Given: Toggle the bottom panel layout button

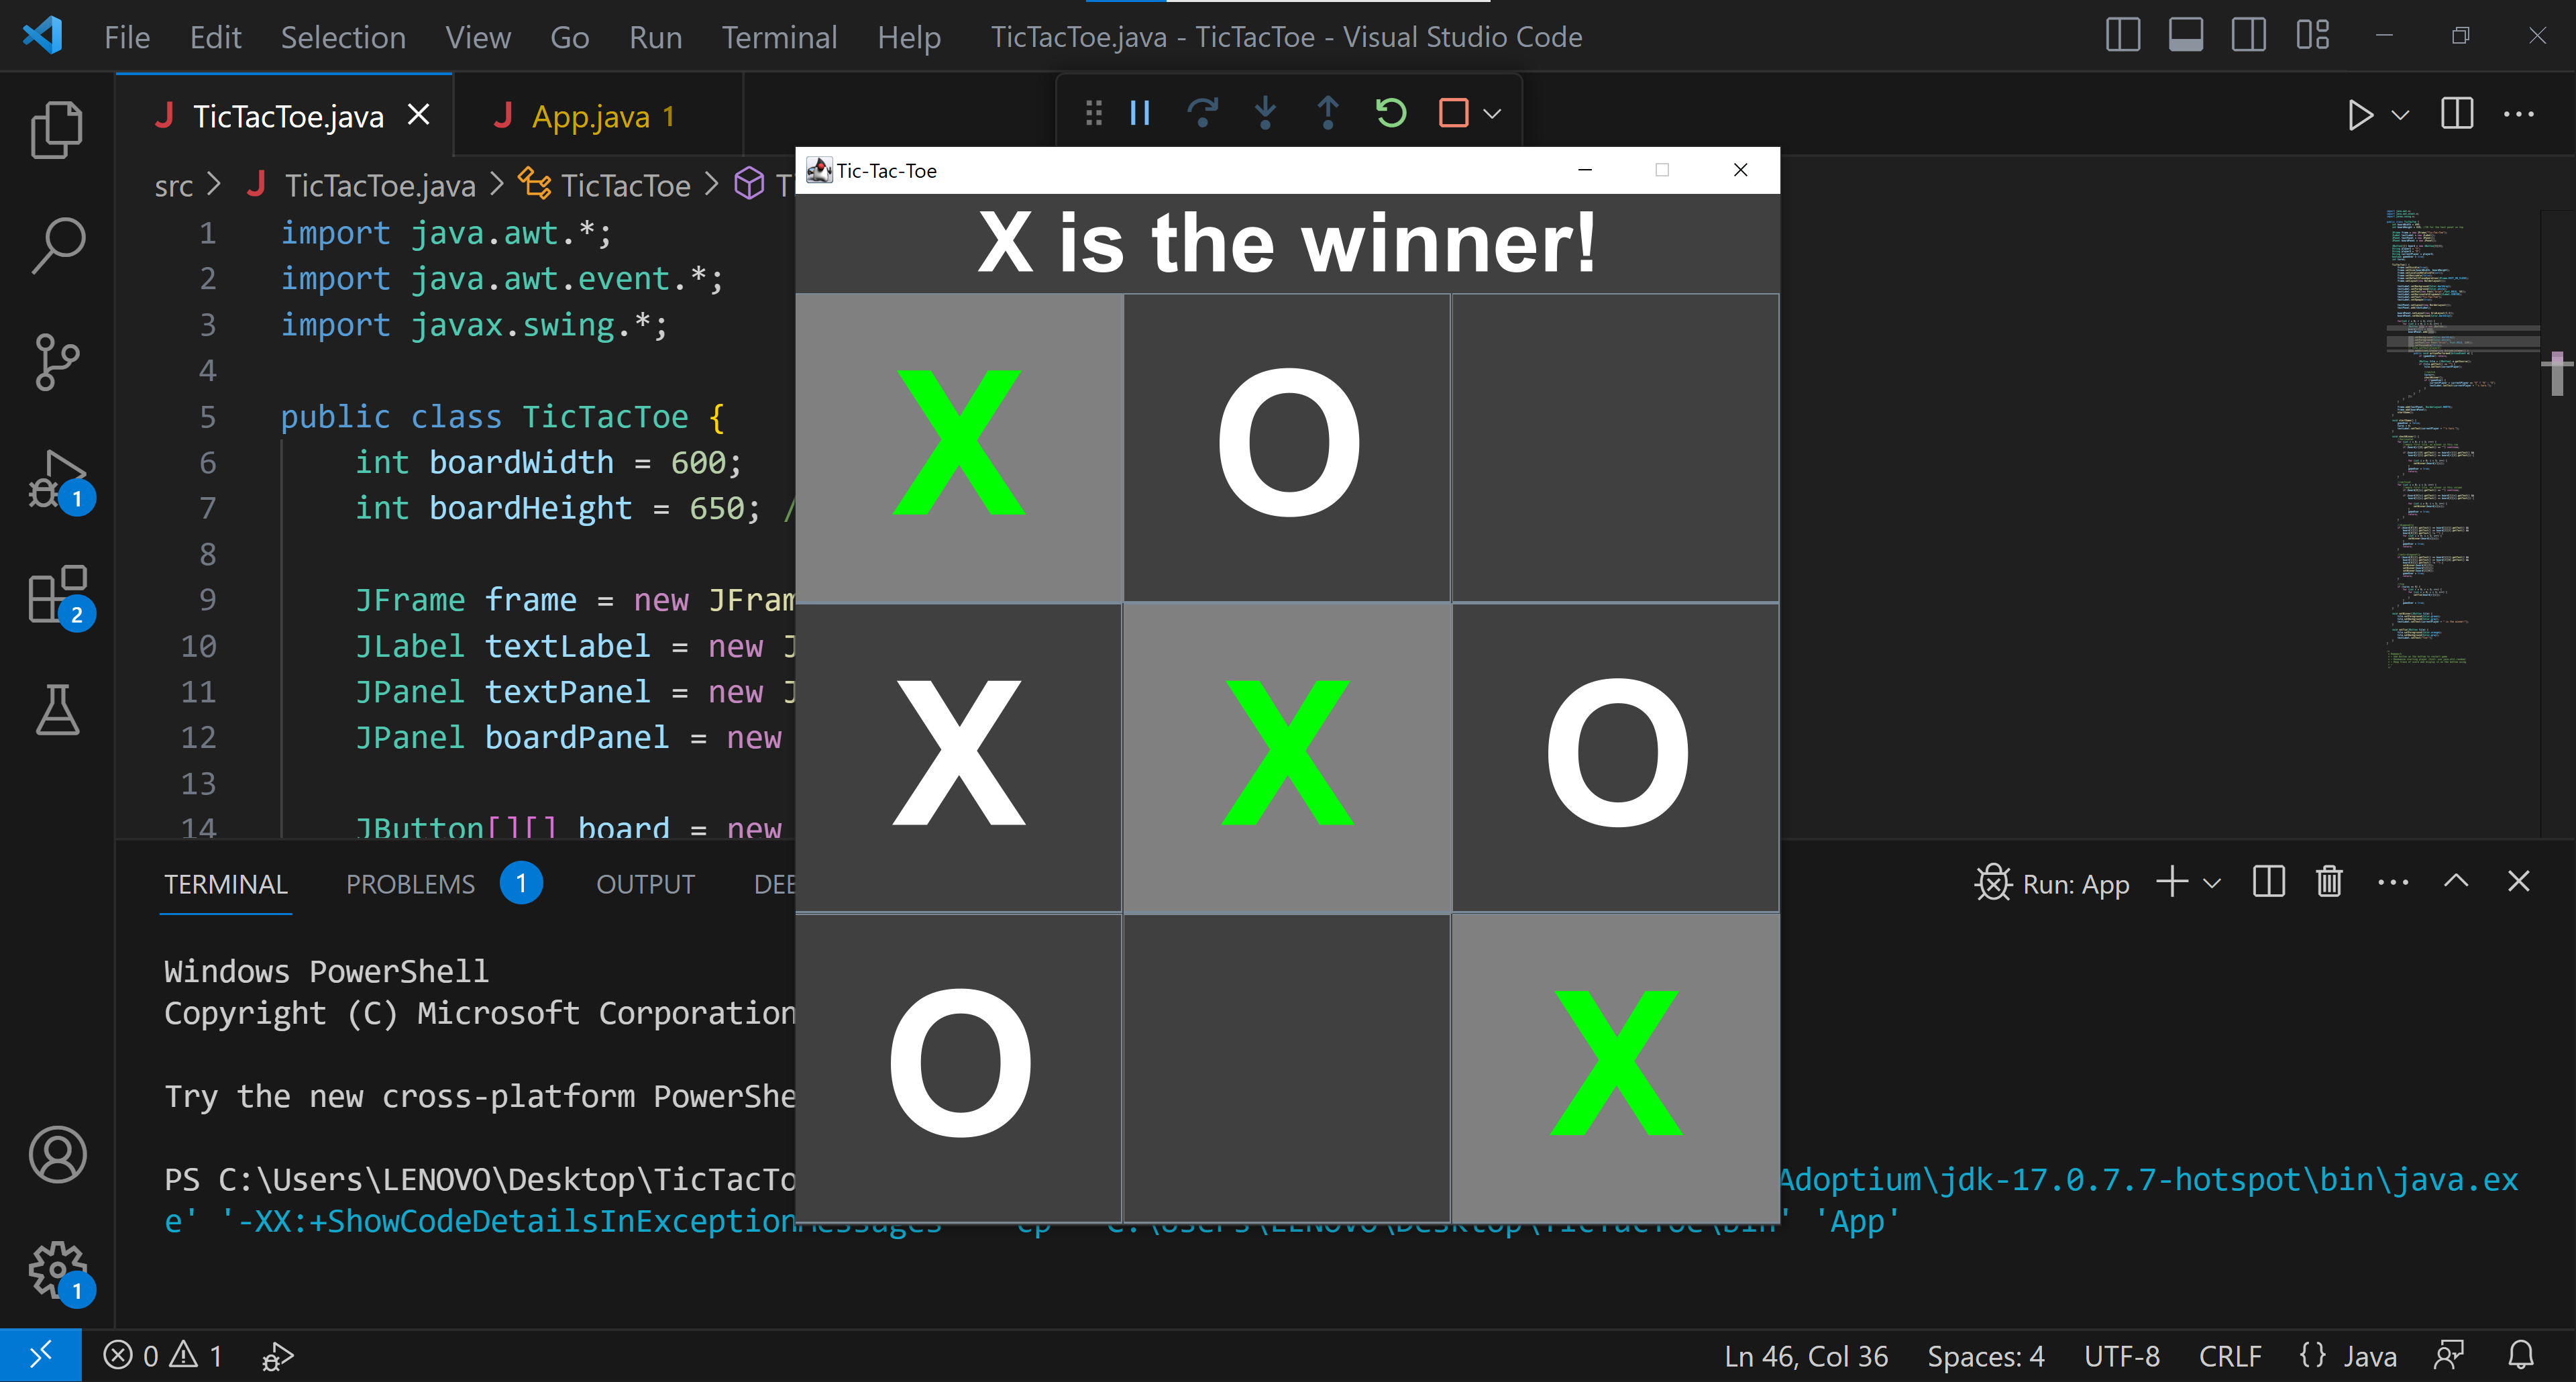Looking at the screenshot, I should [x=2185, y=36].
